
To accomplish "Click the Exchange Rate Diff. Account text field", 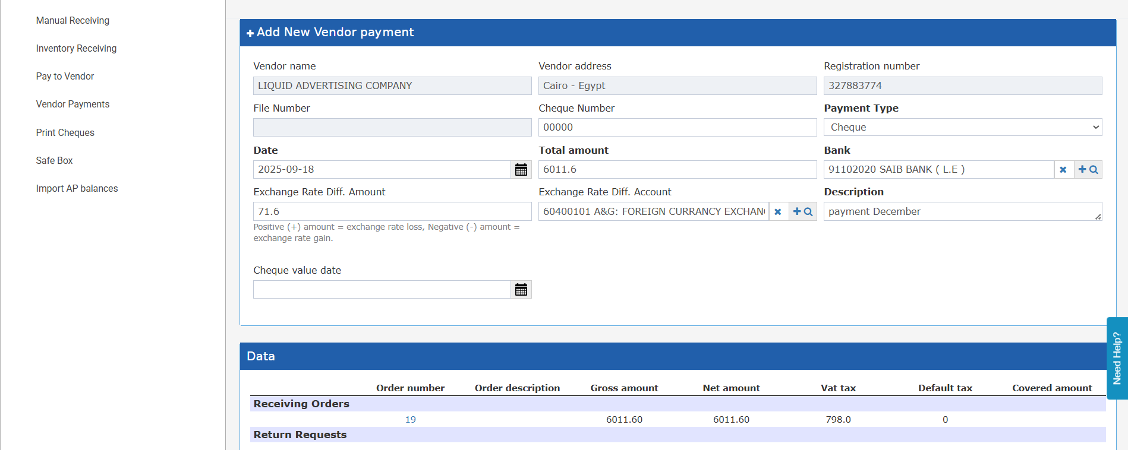I will coord(654,211).
